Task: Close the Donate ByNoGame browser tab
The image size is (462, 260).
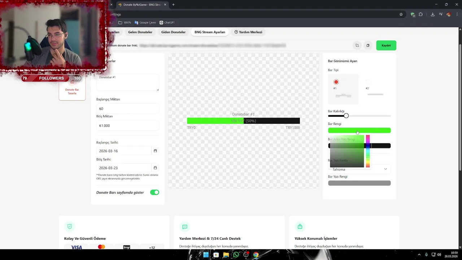Action: point(165,5)
